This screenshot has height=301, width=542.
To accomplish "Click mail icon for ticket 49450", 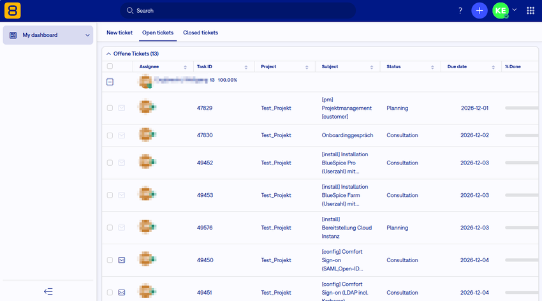I will (122, 260).
